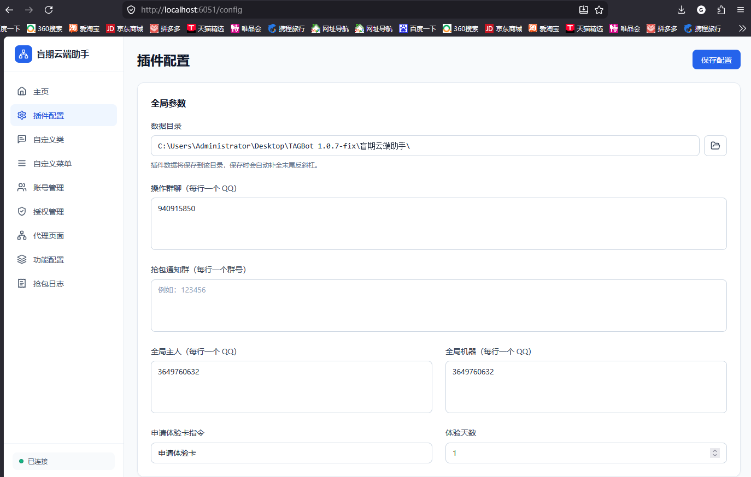Click the gear icon beside 插件配置
The height and width of the screenshot is (477, 751).
click(22, 115)
